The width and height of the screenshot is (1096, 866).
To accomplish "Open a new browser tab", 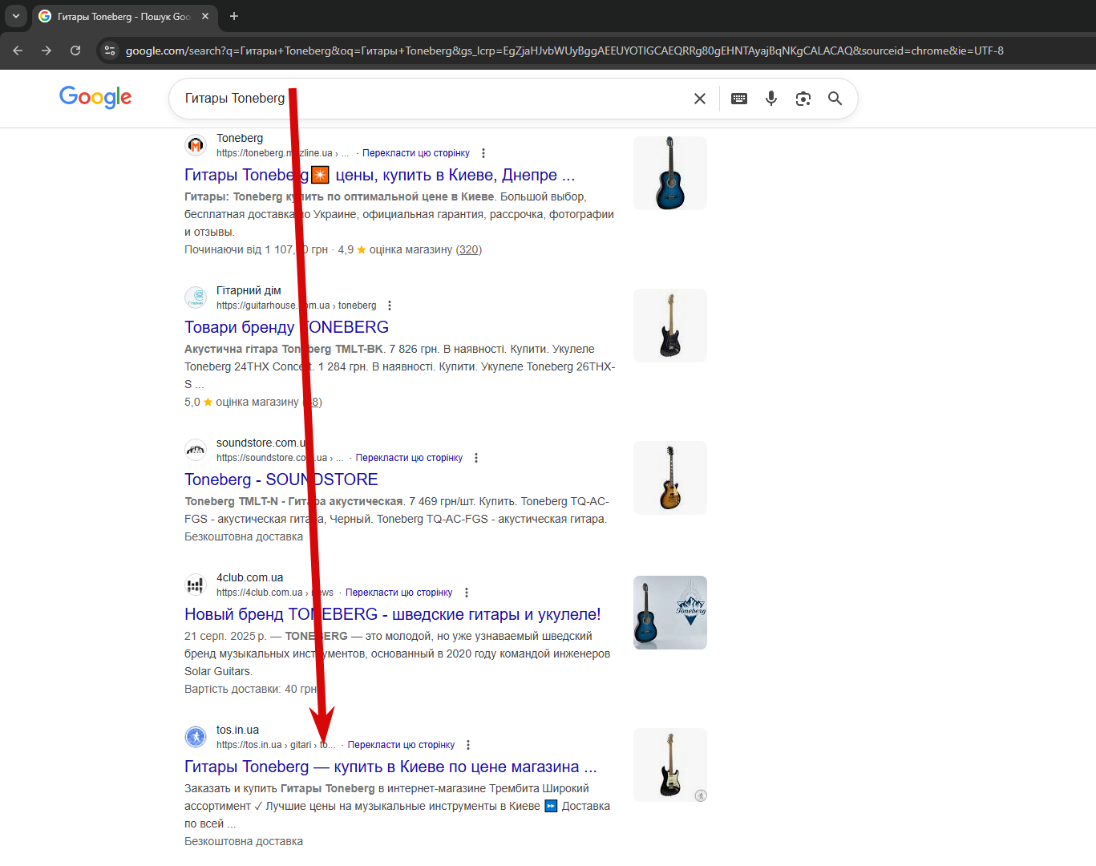I will pos(234,16).
